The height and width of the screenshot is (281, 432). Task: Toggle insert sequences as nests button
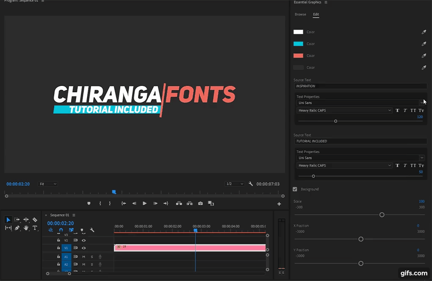pyautogui.click(x=51, y=230)
